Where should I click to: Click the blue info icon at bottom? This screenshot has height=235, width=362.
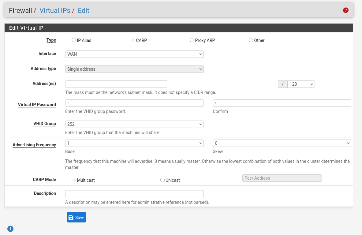point(10,229)
